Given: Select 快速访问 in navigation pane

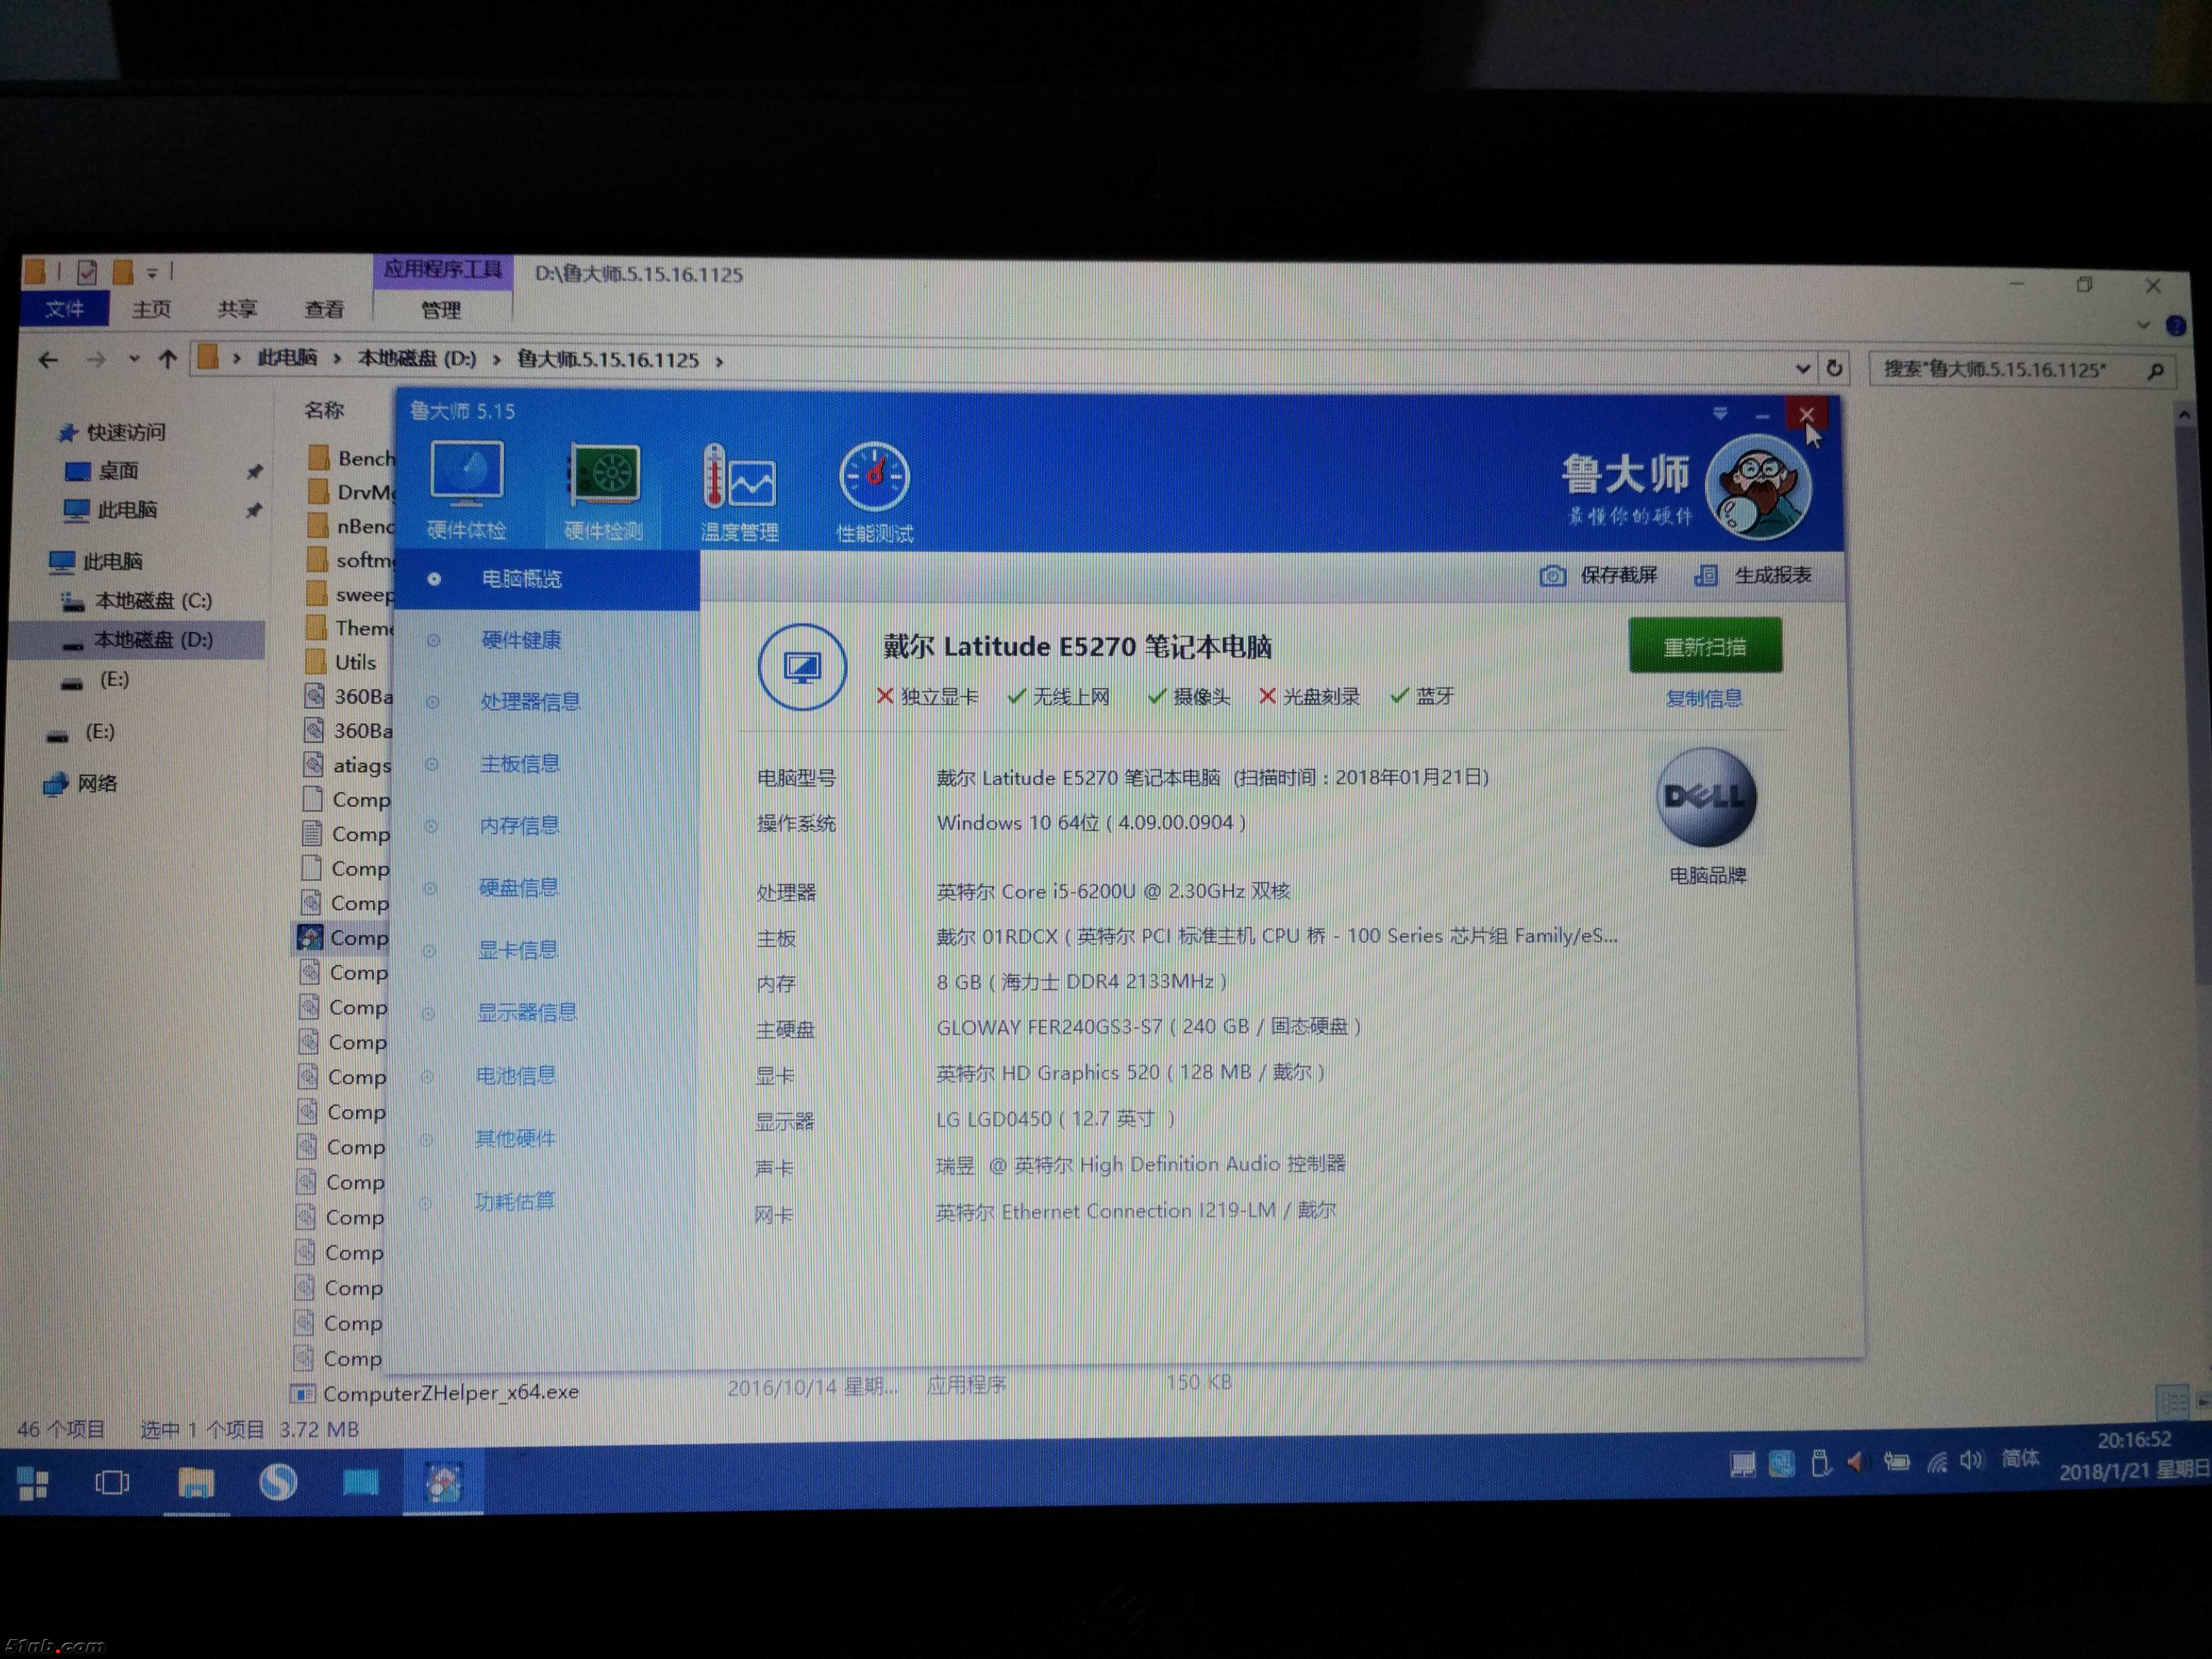Looking at the screenshot, I should point(126,432).
